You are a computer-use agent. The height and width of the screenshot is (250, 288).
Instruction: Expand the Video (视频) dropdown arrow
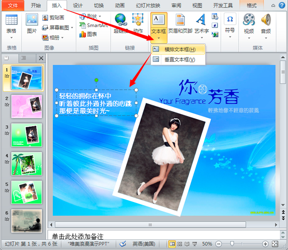point(249,38)
